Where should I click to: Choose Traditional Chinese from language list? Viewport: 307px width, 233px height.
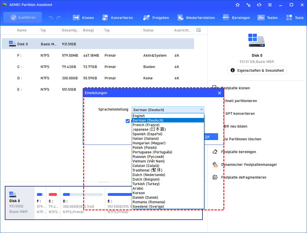pos(168,170)
